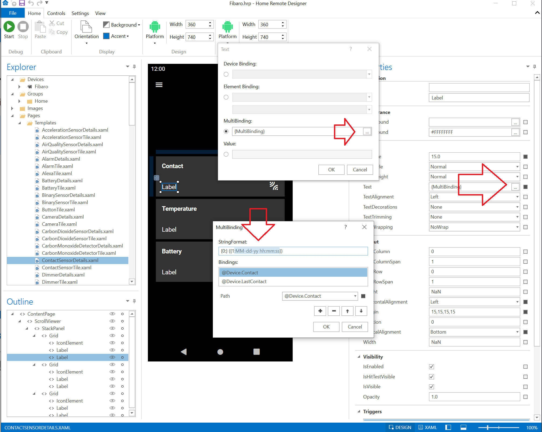Click OK in the MultiBinding dialog
This screenshot has width=542, height=432.
(x=326, y=327)
